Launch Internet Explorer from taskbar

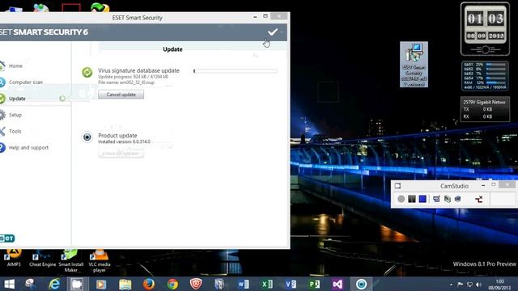click(x=54, y=284)
